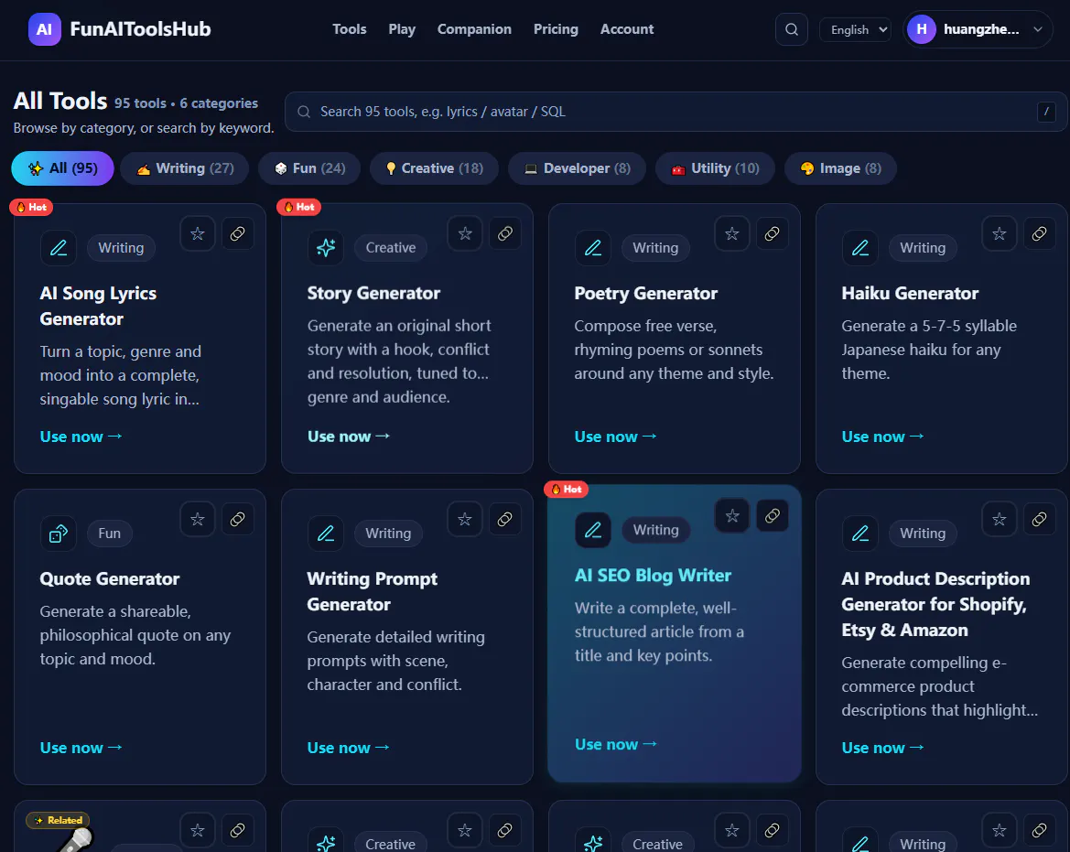Open the English language dropdown

click(x=856, y=29)
